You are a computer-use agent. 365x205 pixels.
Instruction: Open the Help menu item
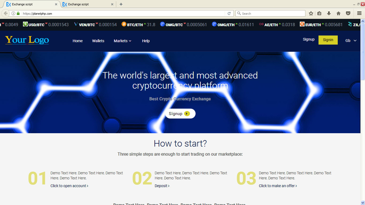(x=146, y=41)
